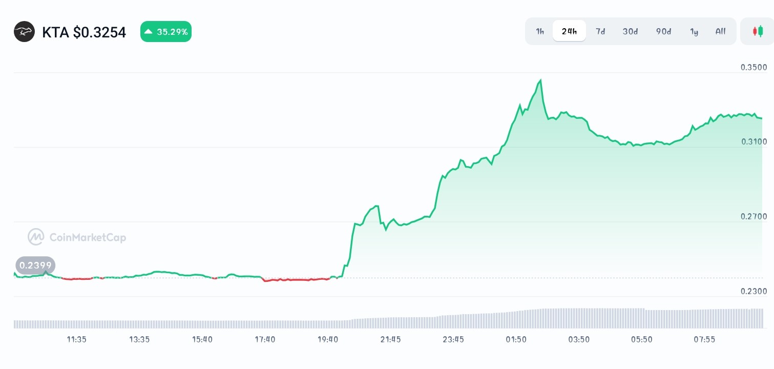This screenshot has width=774, height=369.
Task: Click the 0.2700 y-axis label
Action: (754, 216)
